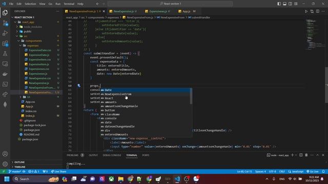Switch to PORTS panel tab
The image size is (328, 184).
click(x=146, y=155)
